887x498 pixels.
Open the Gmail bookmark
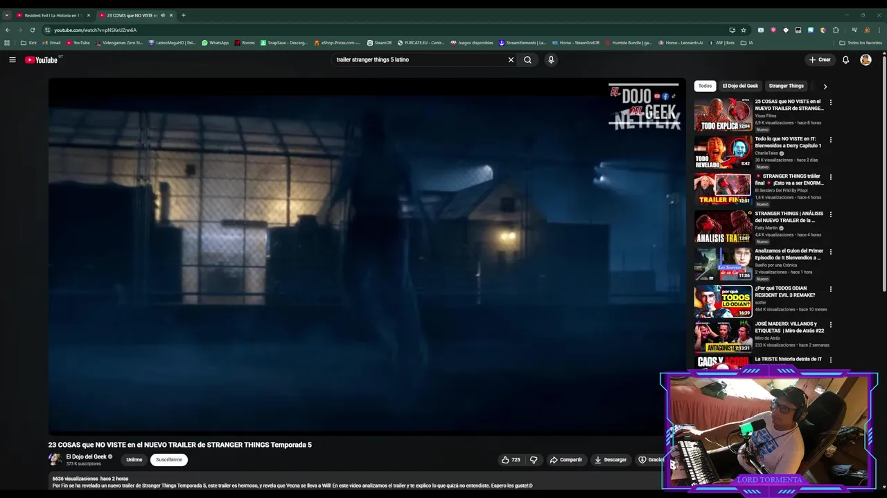tap(51, 43)
